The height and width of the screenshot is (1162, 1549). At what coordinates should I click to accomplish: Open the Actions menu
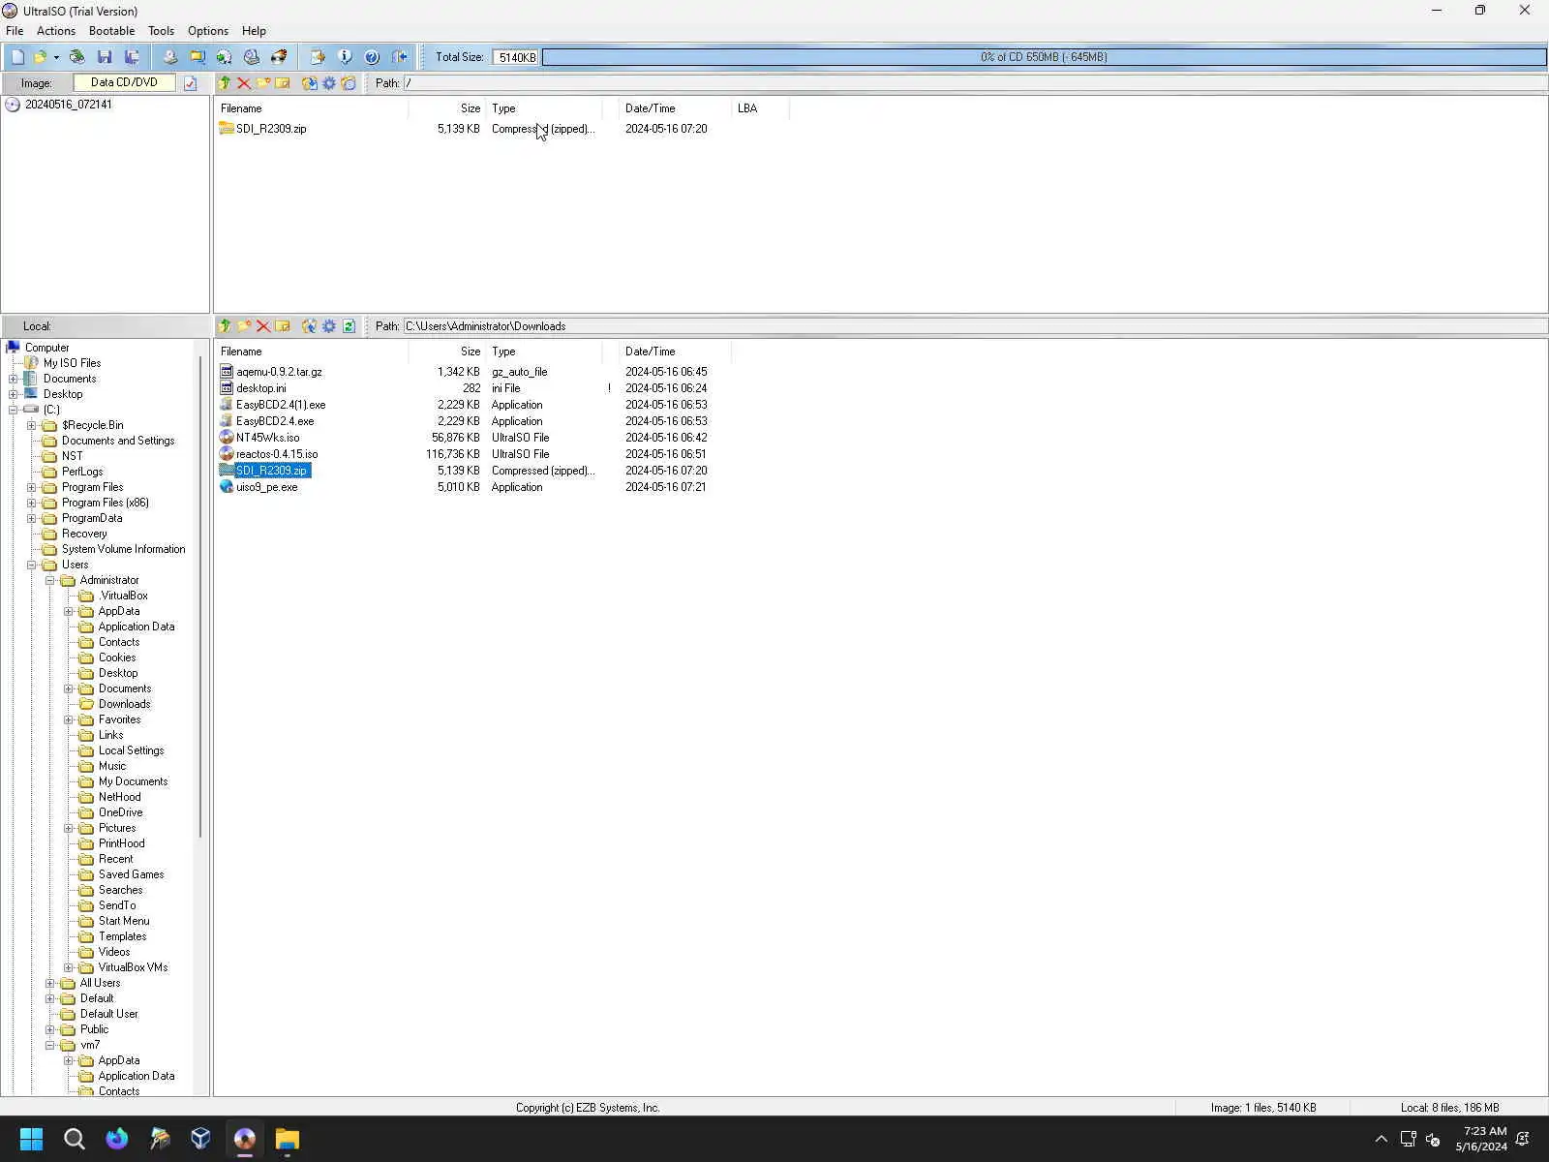(x=56, y=31)
